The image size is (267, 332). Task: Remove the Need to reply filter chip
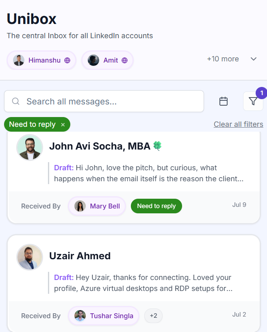tap(63, 125)
